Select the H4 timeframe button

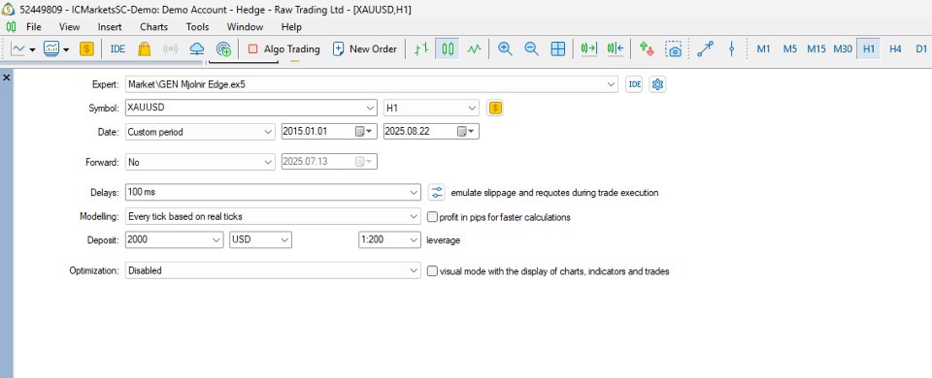click(895, 49)
